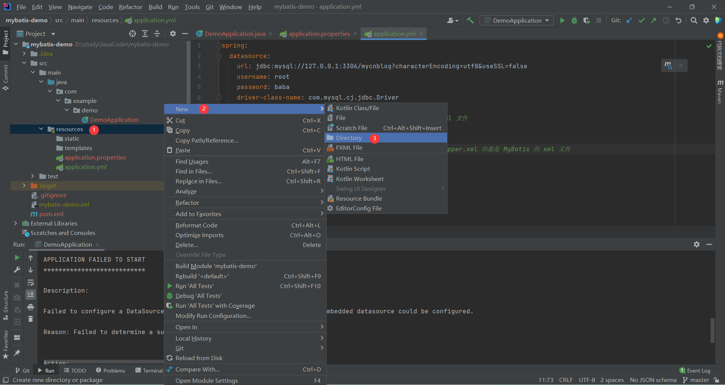Screen dimensions: 725x385
Task: Close the application.yml editor tab
Action: (421, 34)
